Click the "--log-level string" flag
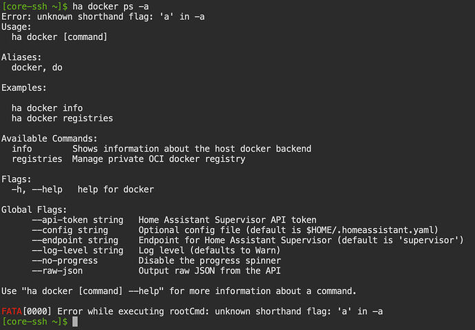 point(78,250)
